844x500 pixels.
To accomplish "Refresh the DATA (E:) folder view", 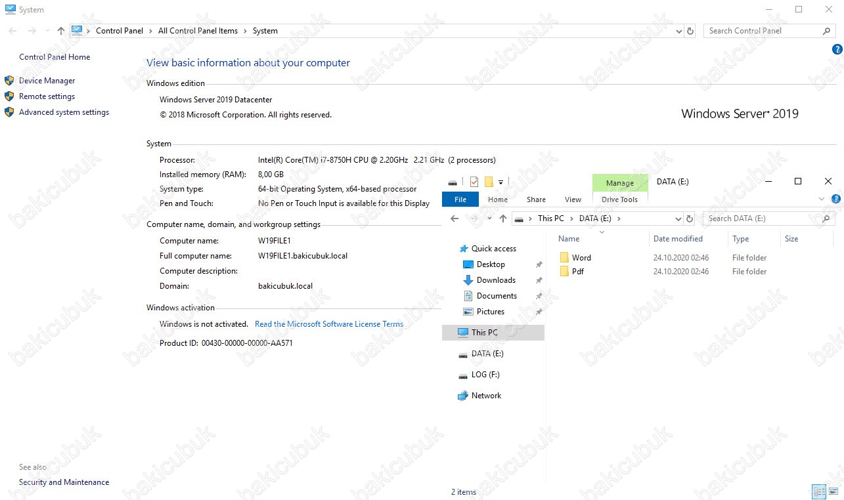I will click(690, 219).
